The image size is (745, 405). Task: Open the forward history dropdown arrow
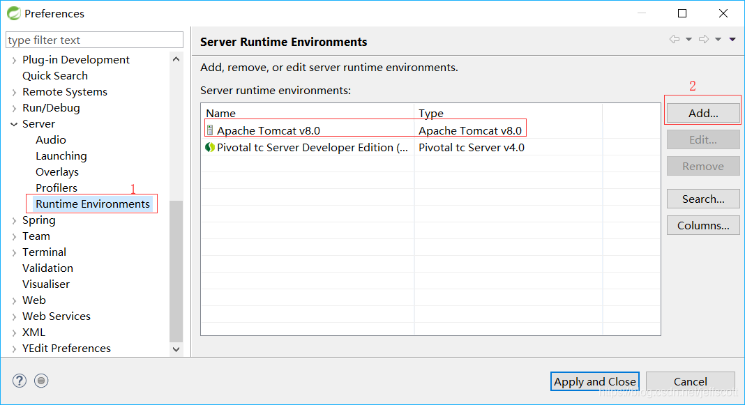[x=718, y=40]
